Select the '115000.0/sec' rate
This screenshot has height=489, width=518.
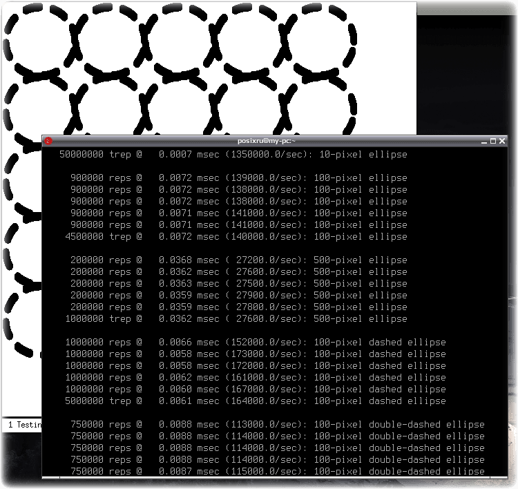click(x=264, y=471)
